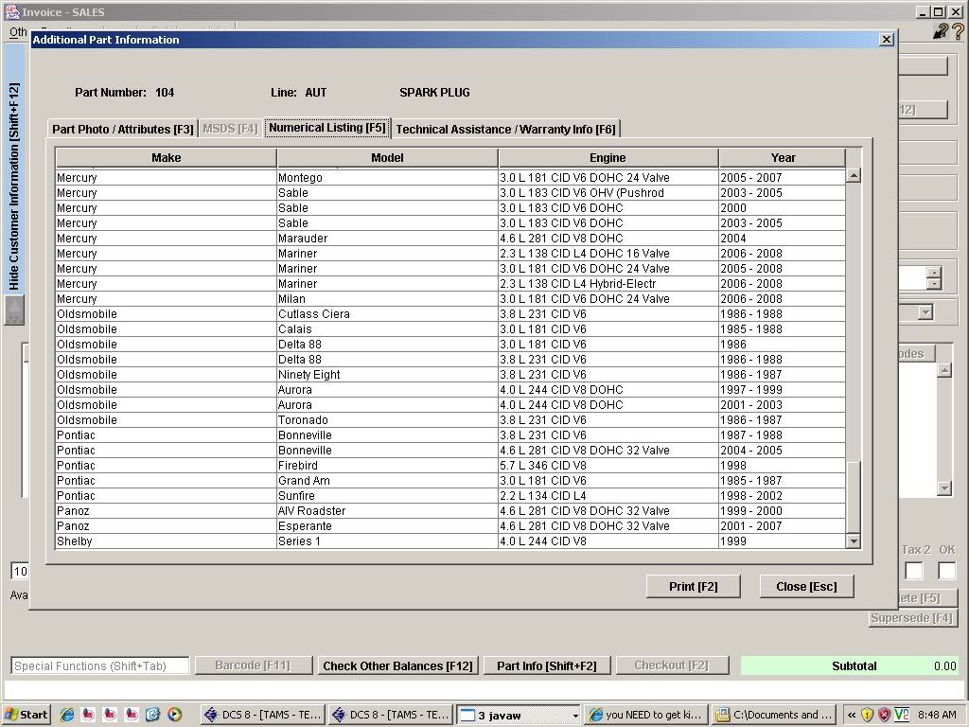Image resolution: width=969 pixels, height=727 pixels.
Task: Select the Mercury Milan row
Action: 449,298
